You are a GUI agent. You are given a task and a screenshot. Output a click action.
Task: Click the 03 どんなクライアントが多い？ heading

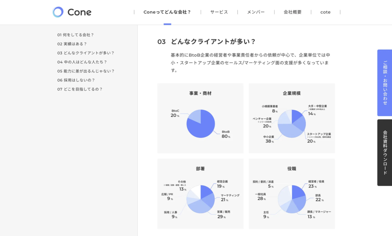coord(207,42)
